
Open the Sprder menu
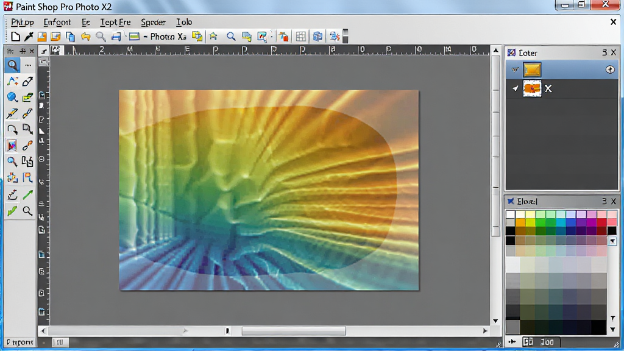point(153,23)
